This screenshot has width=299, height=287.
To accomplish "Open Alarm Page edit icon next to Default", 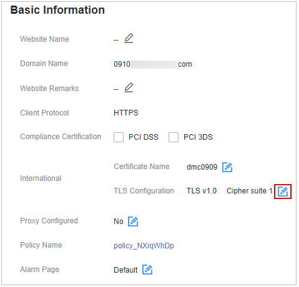I will (147, 270).
